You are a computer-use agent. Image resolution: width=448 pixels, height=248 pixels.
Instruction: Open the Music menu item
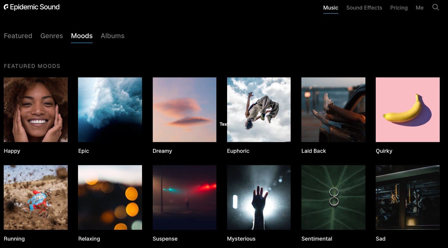point(330,8)
